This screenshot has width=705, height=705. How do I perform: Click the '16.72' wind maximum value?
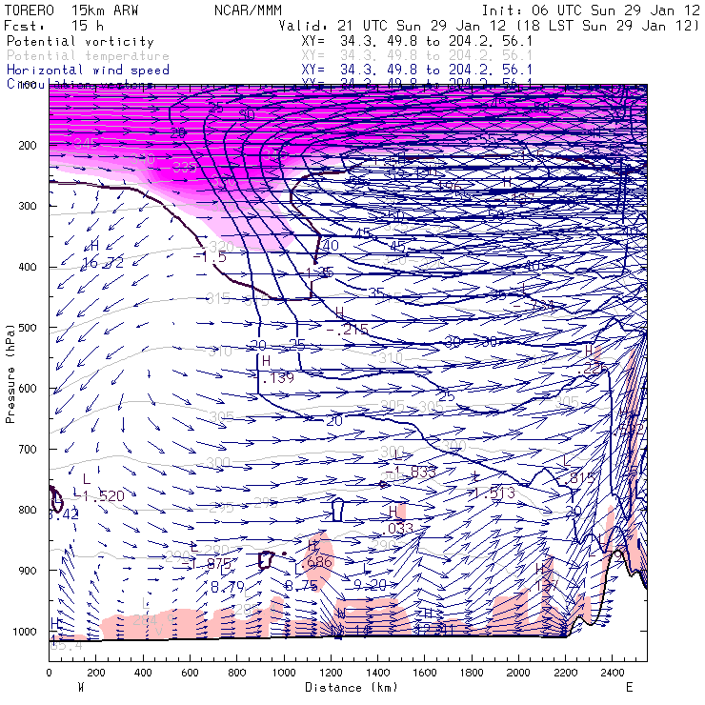[x=103, y=263]
